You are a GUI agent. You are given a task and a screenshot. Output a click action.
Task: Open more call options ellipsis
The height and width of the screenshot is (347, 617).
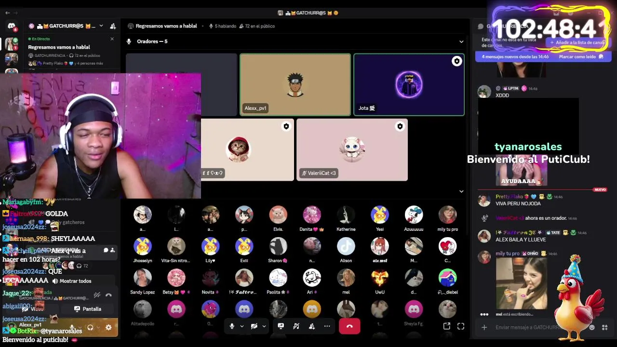[x=327, y=326]
